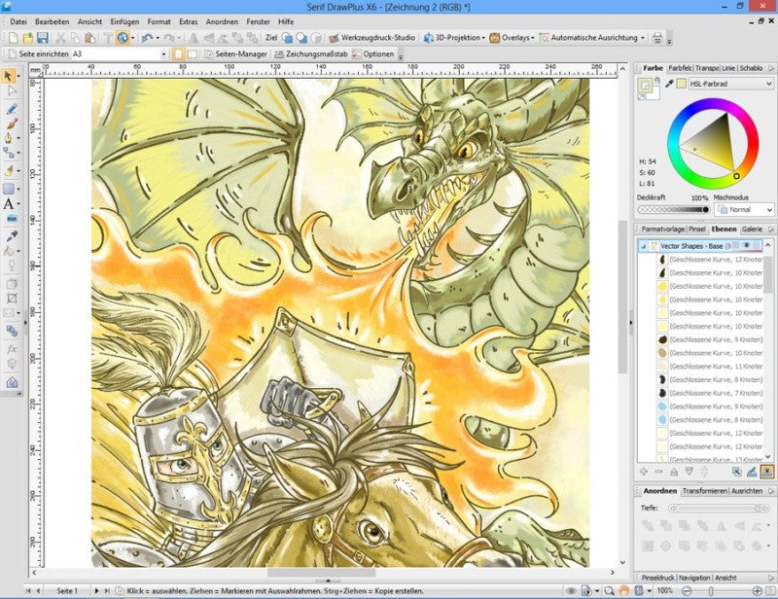Pick the Pencil tool

tap(12, 109)
